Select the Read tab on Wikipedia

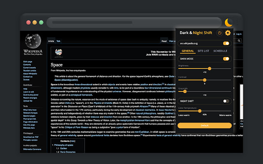(164, 41)
